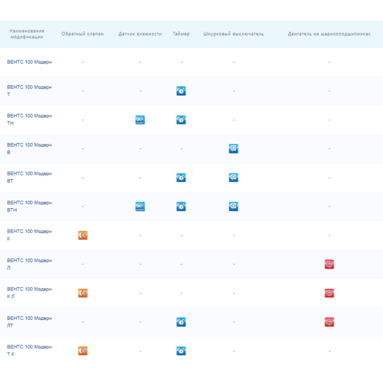Screen dimensions: 383x383
Task: Click ball-bearing motor icon in Модерн ЛТ row
Action: (x=329, y=322)
